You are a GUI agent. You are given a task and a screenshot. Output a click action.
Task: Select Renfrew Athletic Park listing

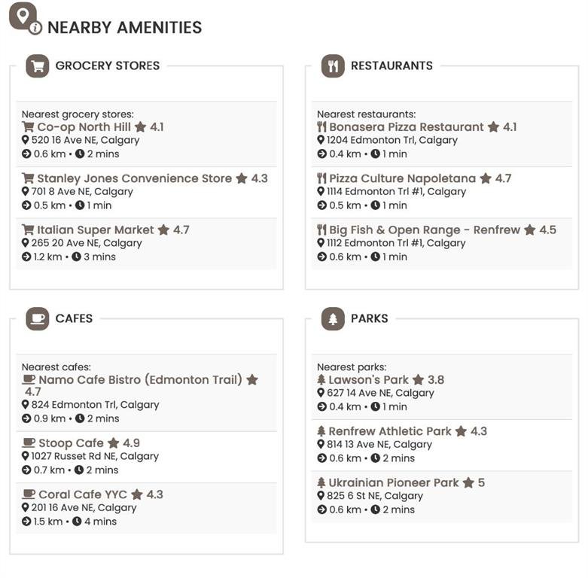tap(390, 431)
